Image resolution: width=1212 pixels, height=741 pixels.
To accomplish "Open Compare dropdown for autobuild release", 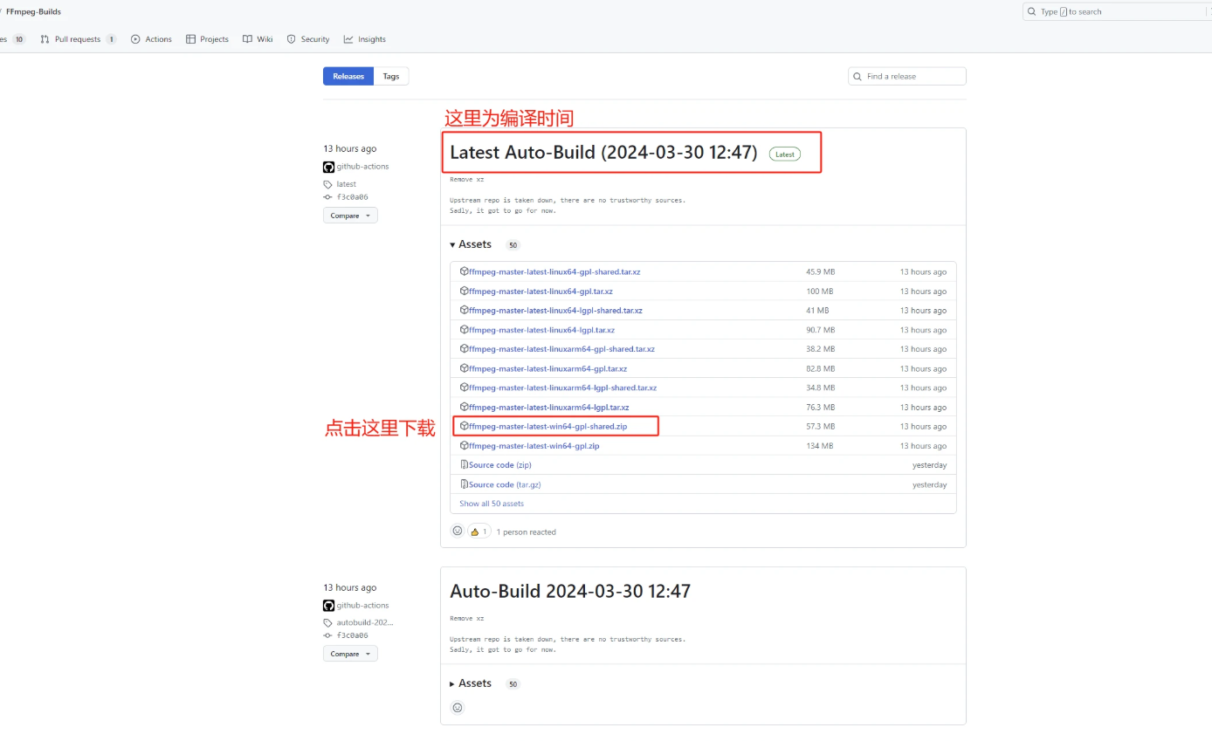I will click(x=350, y=654).
